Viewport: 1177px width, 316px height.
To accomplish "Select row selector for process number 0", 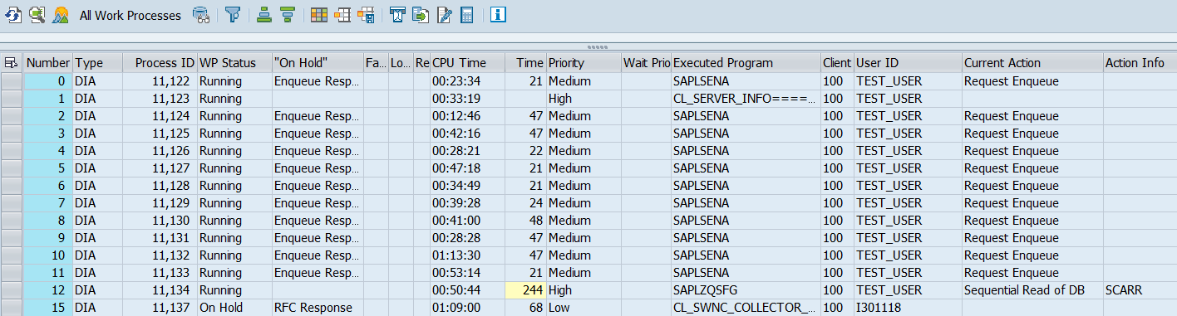I will [12, 81].
